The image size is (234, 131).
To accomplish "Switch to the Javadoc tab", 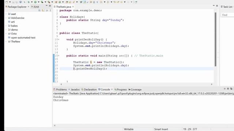I will tap(74, 90).
